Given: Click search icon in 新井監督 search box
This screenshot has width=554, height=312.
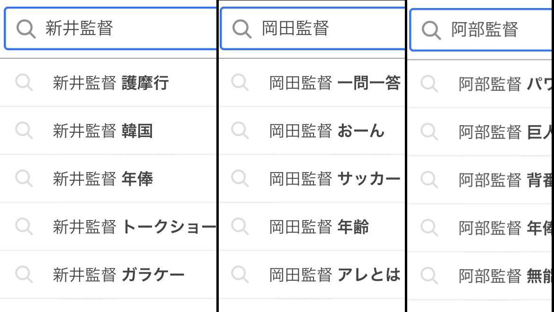Looking at the screenshot, I should 26,29.
